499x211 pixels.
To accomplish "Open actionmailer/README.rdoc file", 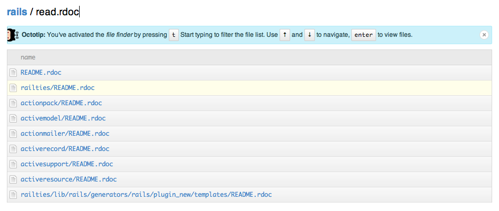I will point(65,134).
